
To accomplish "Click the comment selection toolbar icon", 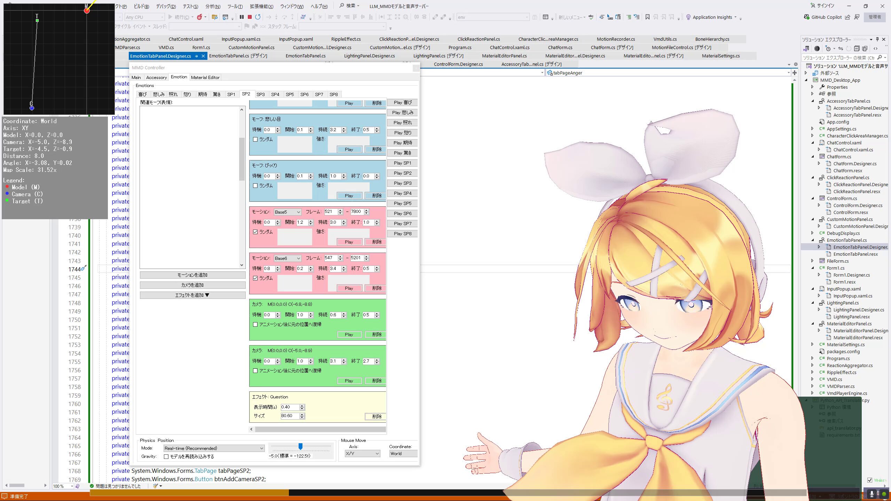I will (x=629, y=17).
